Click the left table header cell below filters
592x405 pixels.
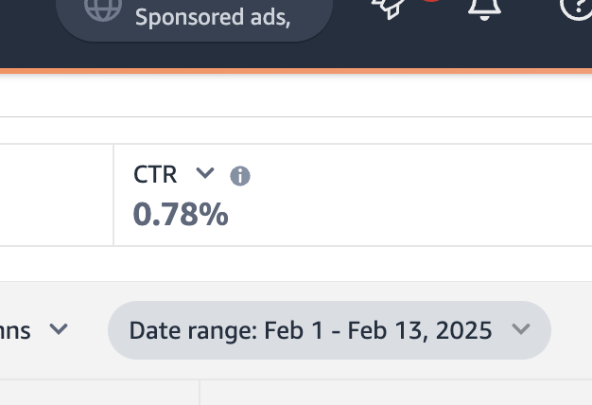[x=99, y=393]
